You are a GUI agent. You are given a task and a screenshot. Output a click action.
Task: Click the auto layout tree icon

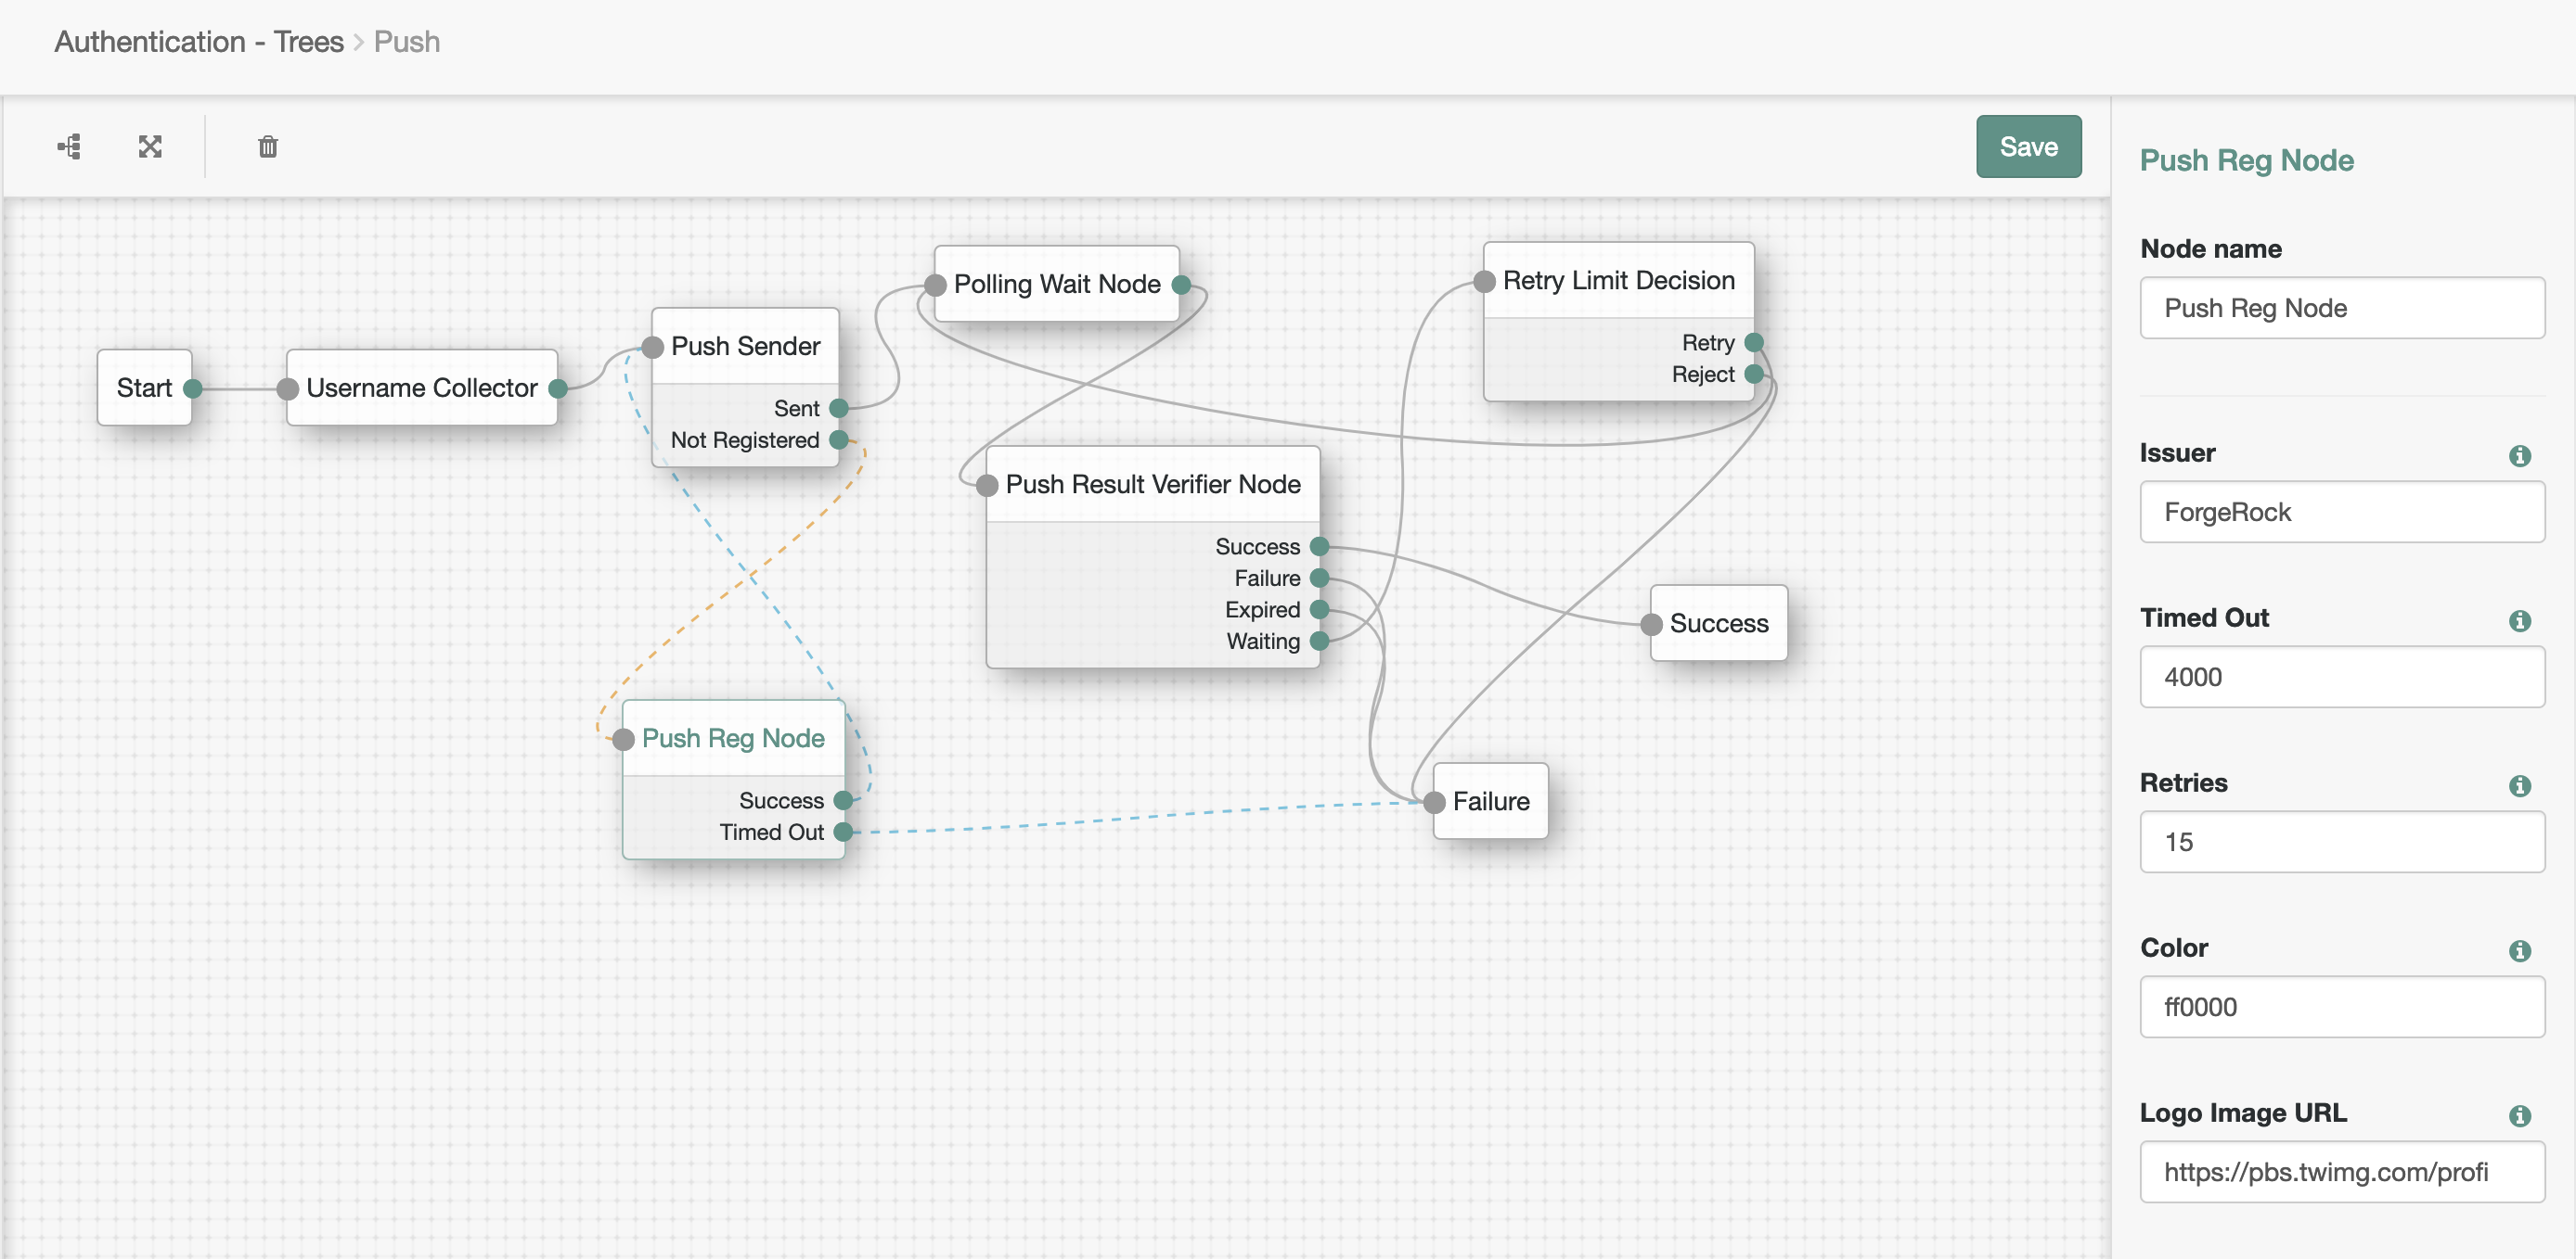pyautogui.click(x=69, y=146)
